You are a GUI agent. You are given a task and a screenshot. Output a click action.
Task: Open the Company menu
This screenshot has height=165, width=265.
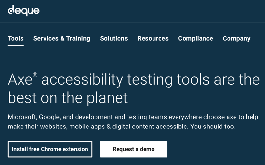tap(236, 38)
